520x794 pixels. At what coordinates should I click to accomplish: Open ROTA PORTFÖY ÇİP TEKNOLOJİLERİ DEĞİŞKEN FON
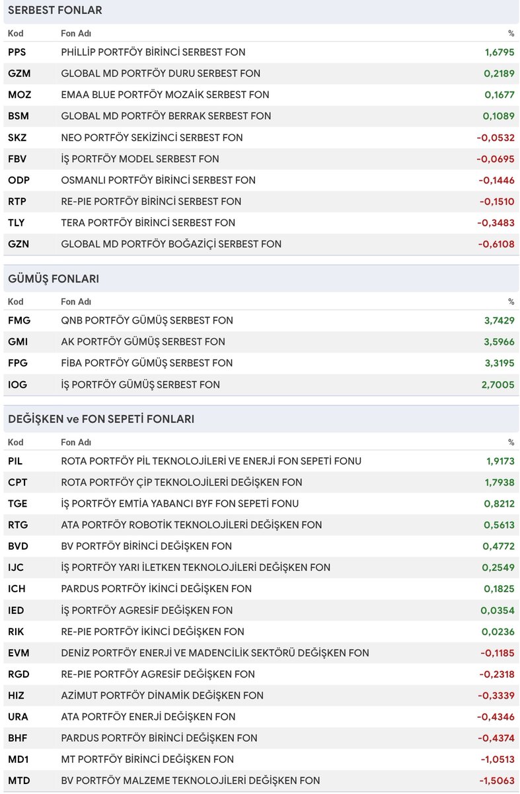coord(182,482)
